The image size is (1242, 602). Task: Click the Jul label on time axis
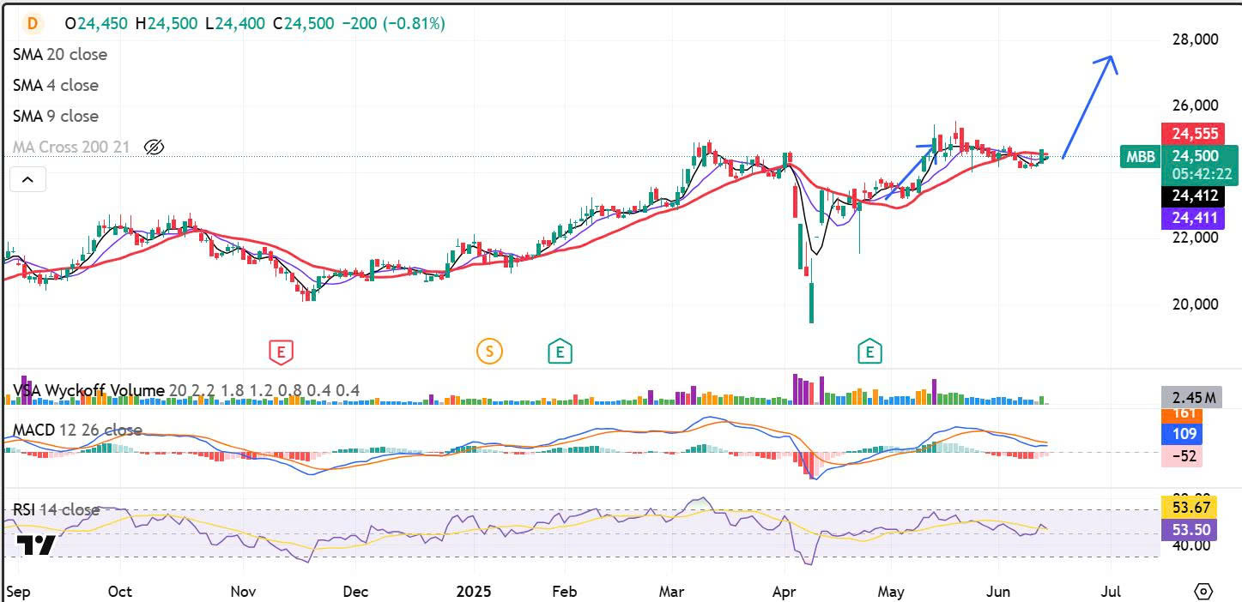(x=1110, y=592)
